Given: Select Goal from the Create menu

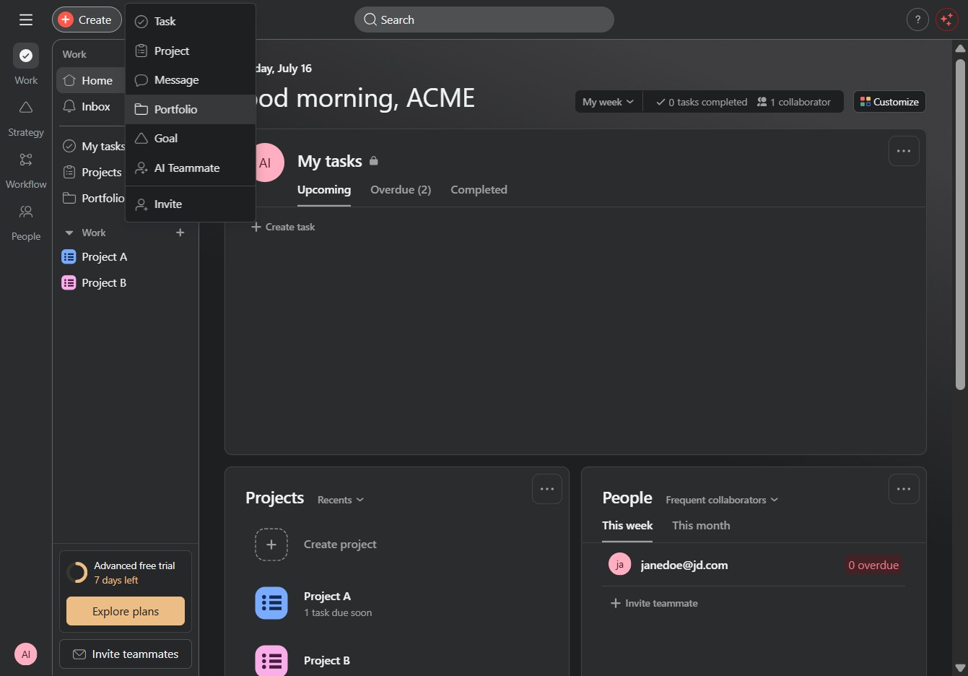Looking at the screenshot, I should [191, 139].
